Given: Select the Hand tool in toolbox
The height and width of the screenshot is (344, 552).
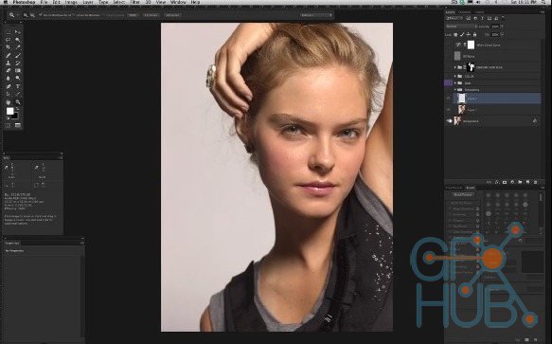Looking at the screenshot, I should pos(9,102).
